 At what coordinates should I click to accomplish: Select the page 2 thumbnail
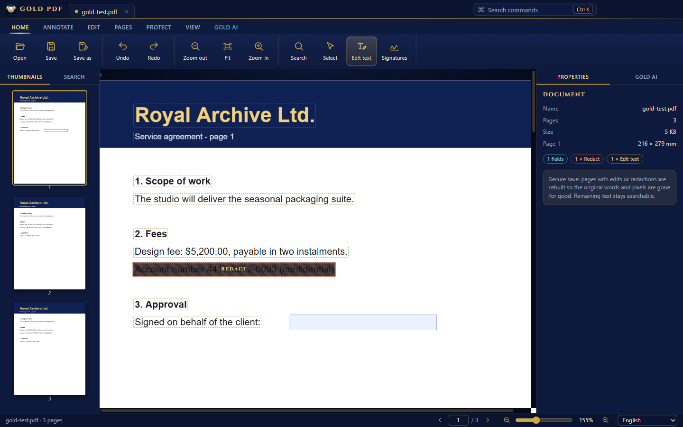pyautogui.click(x=50, y=243)
